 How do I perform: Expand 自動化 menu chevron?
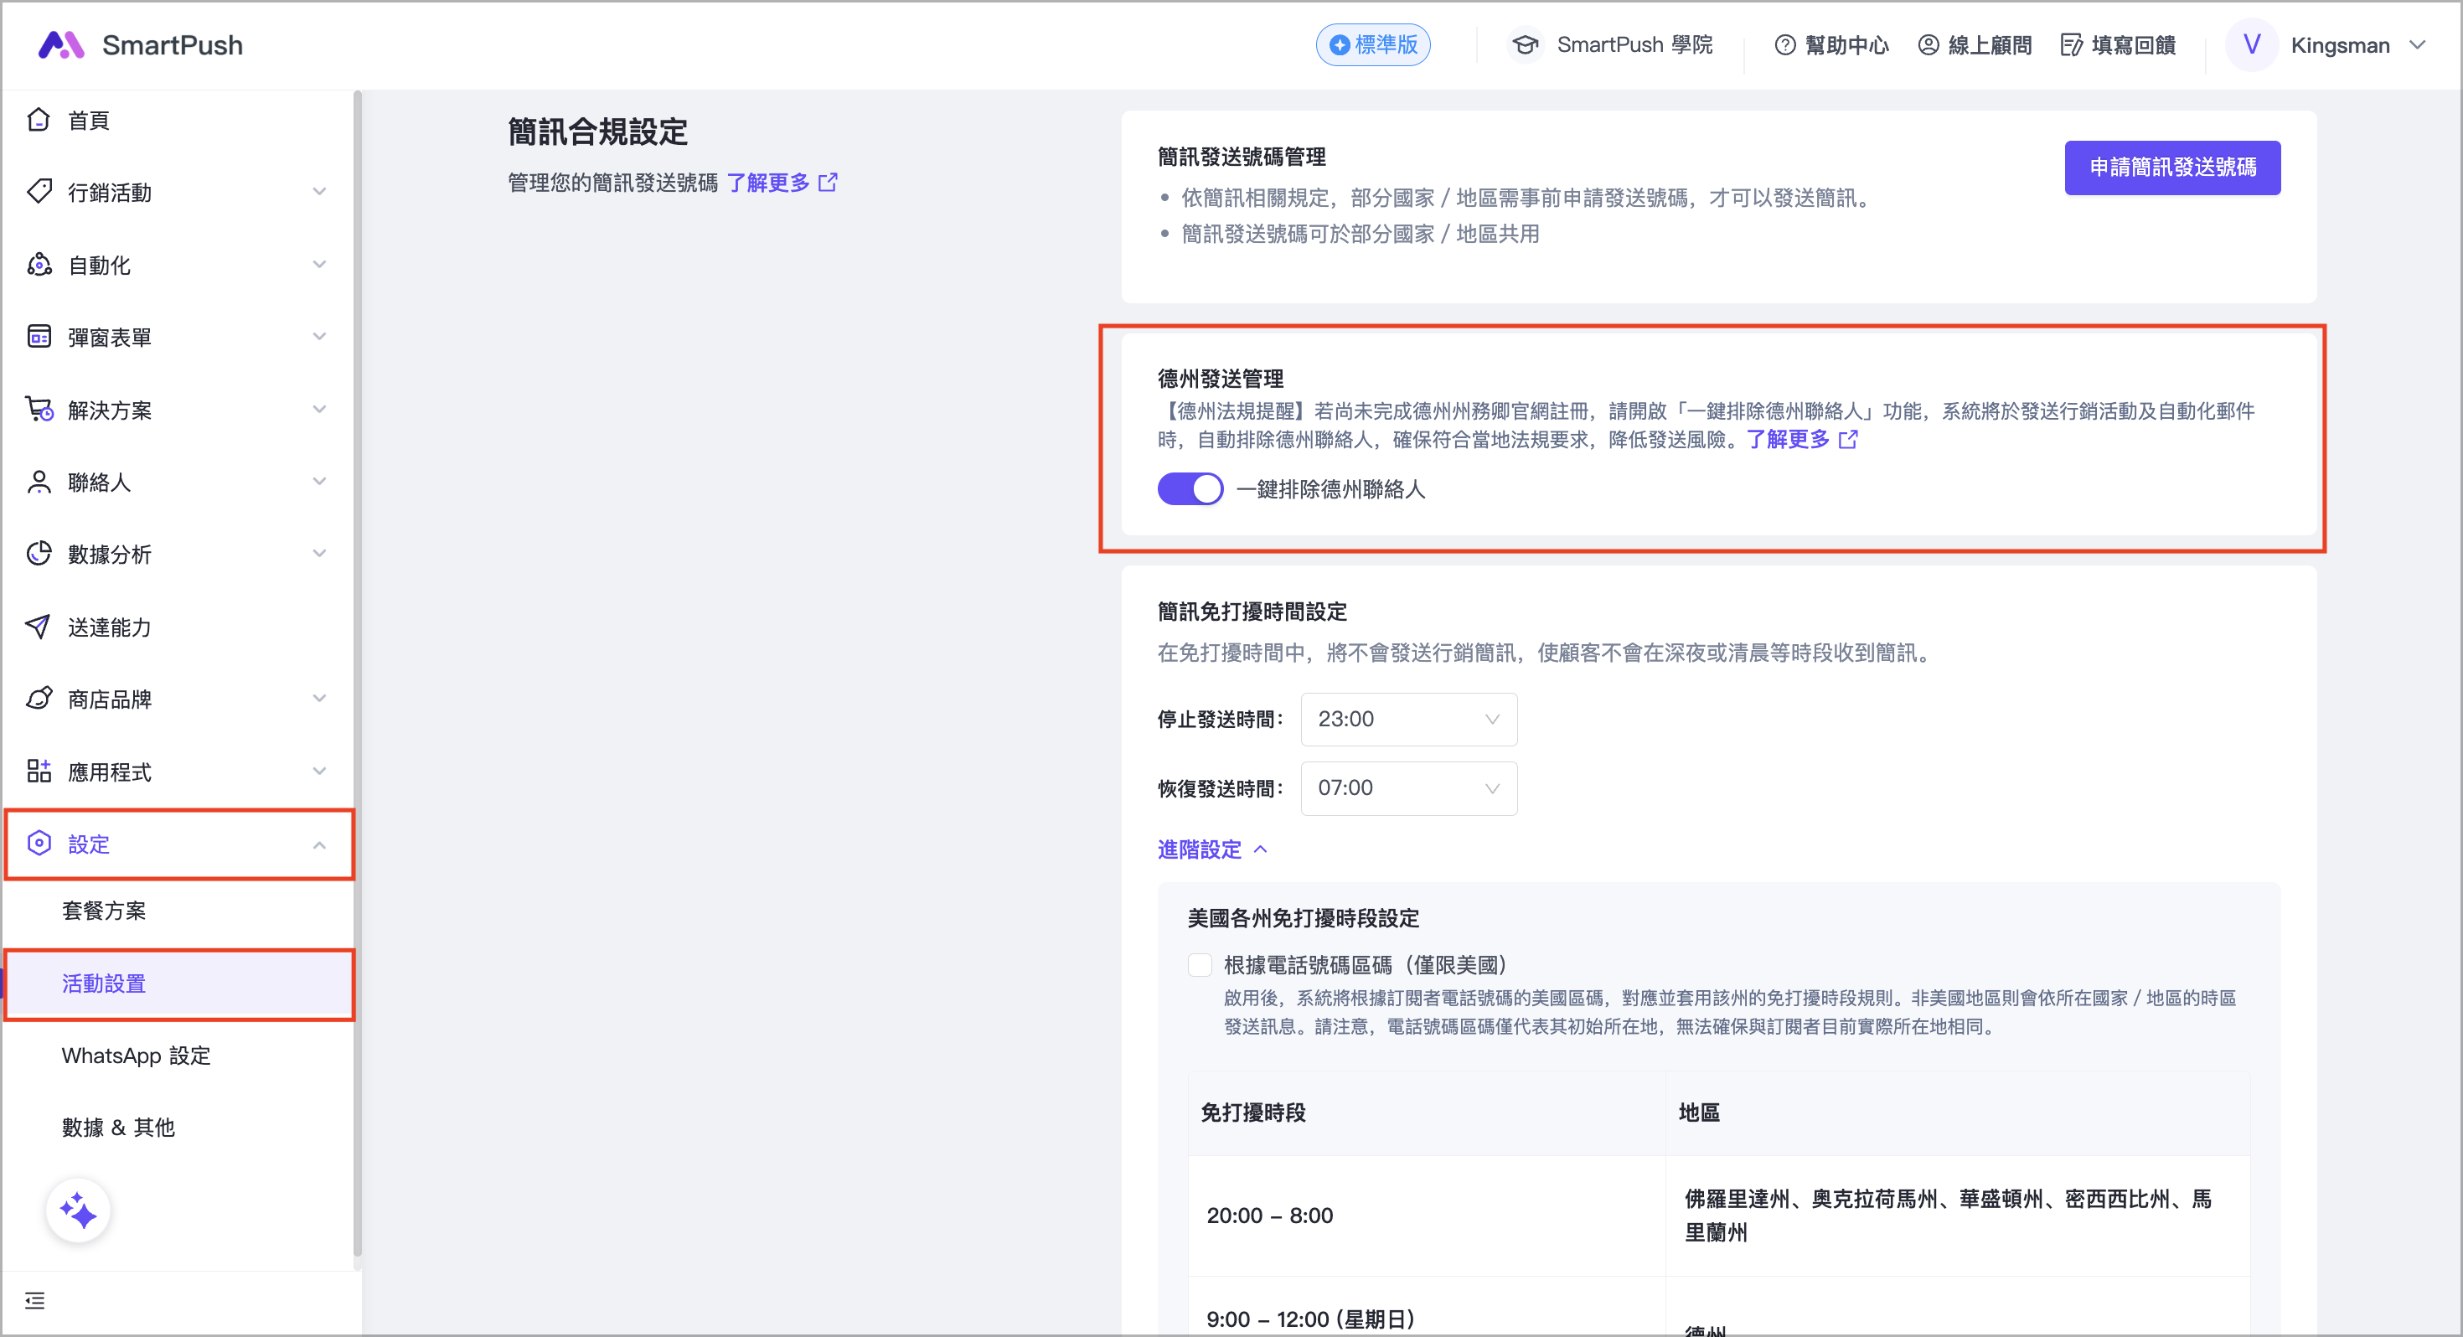[x=319, y=264]
